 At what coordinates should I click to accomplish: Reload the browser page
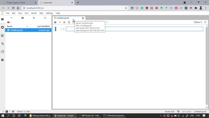tap(13, 8)
